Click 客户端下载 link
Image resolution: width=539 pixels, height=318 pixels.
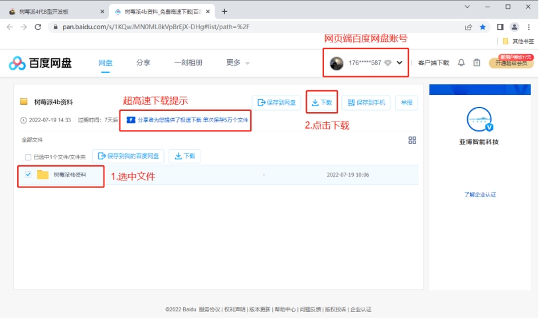(433, 62)
